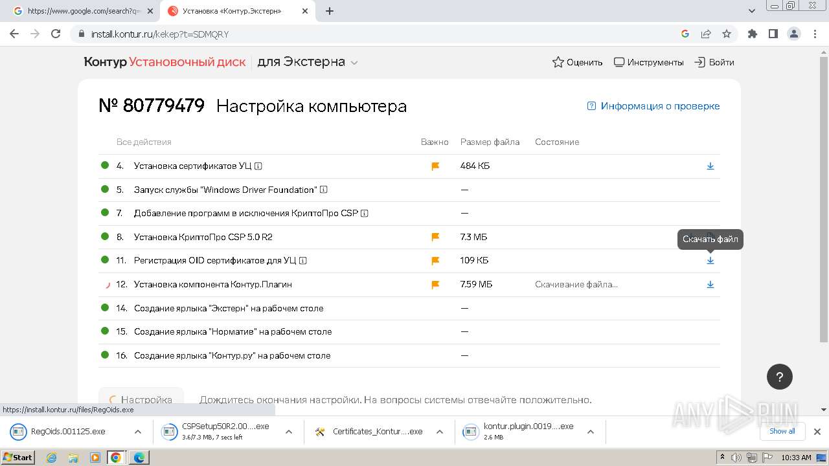Click the important flag for Установка сертификатов УЦ
Screen dimensions: 829x466
click(435, 166)
